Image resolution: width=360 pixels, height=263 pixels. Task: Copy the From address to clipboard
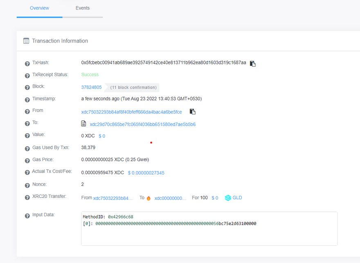pyautogui.click(x=193, y=112)
